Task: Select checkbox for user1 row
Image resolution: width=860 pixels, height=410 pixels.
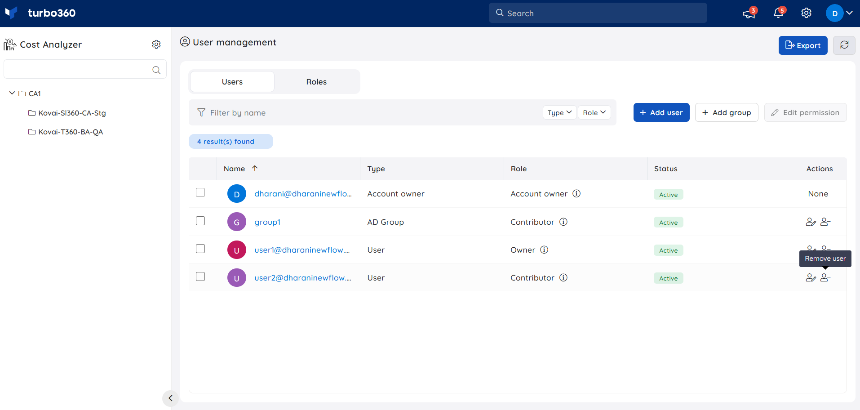Action: 200,249
